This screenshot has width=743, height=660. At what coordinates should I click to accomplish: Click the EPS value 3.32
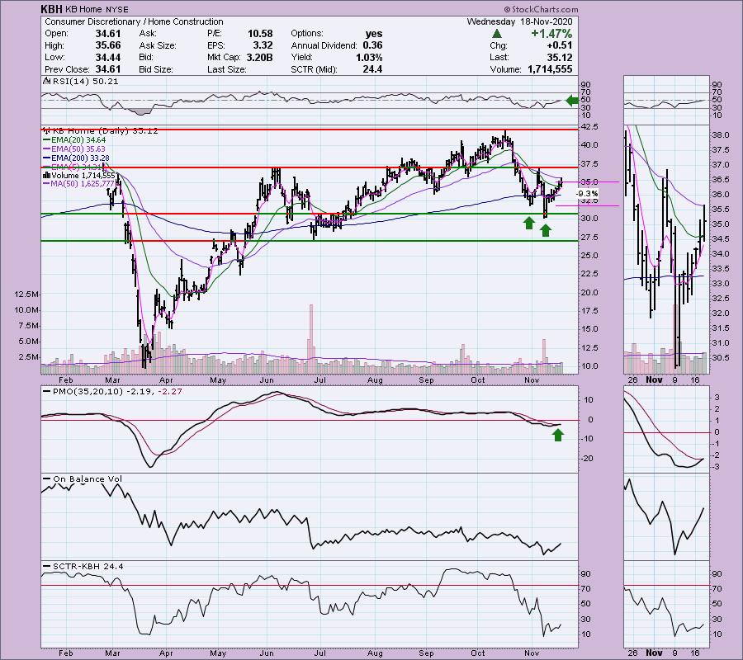click(x=263, y=45)
